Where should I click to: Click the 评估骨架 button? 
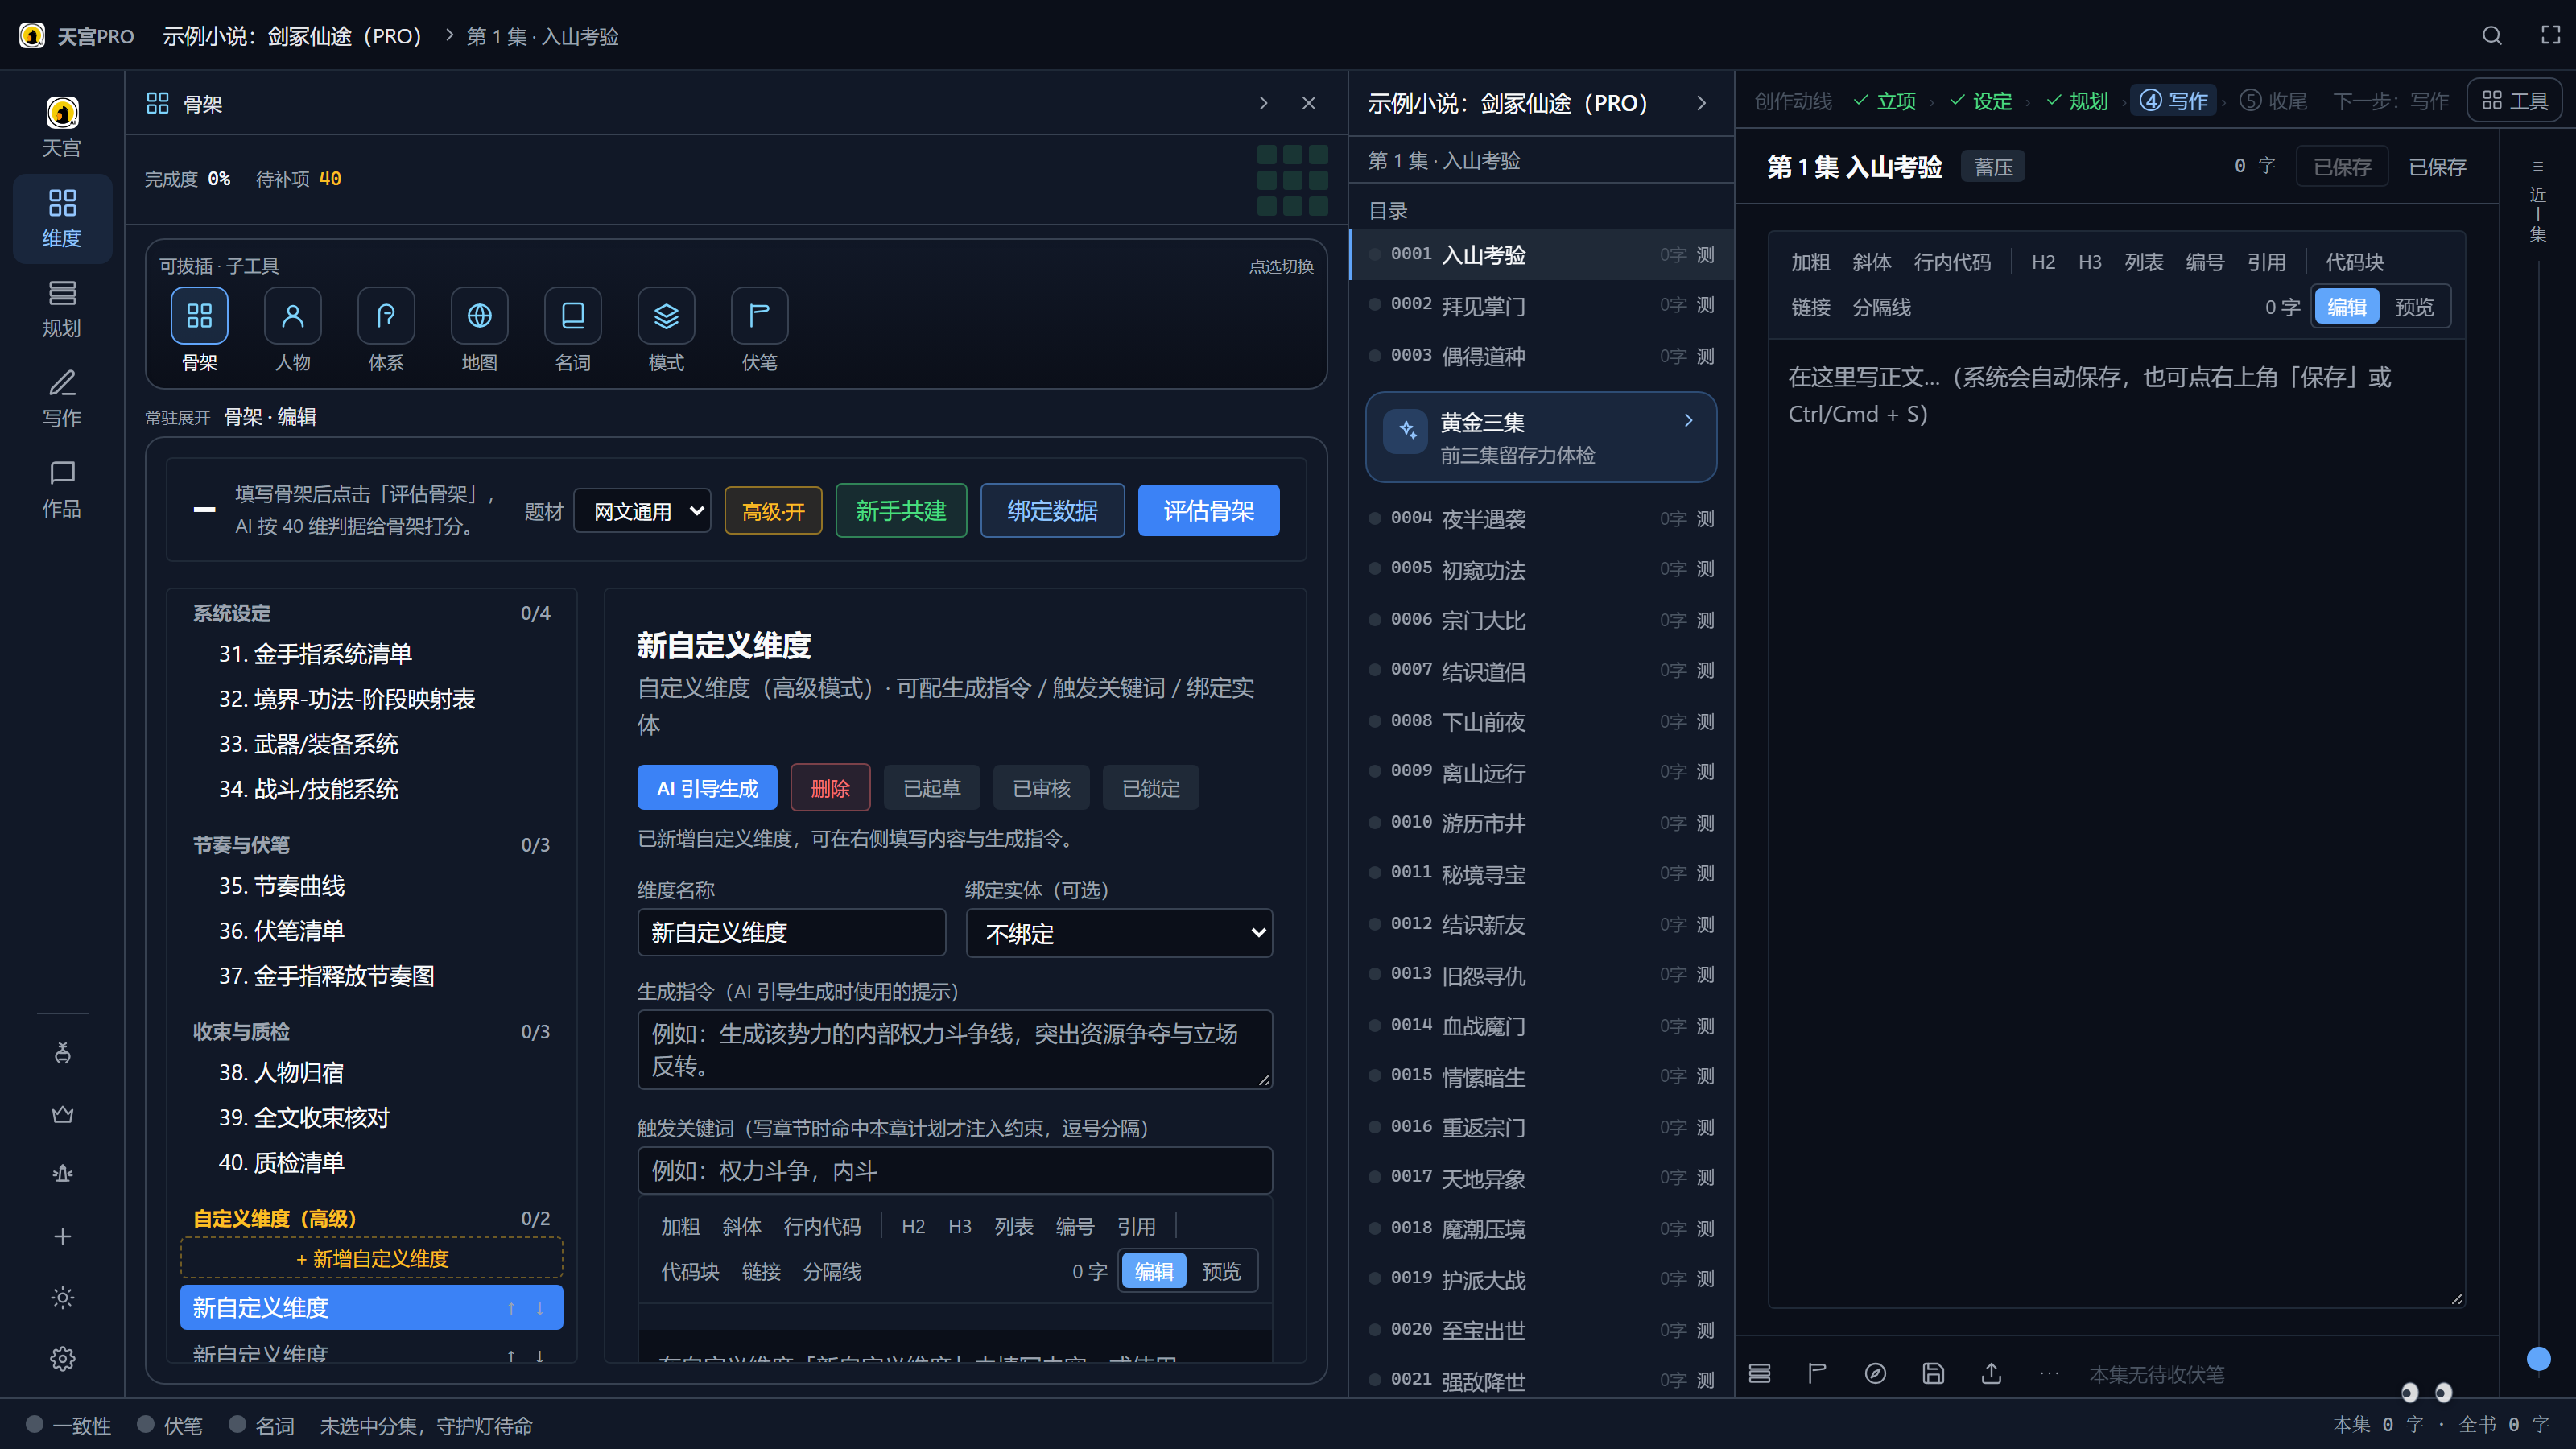(1208, 511)
